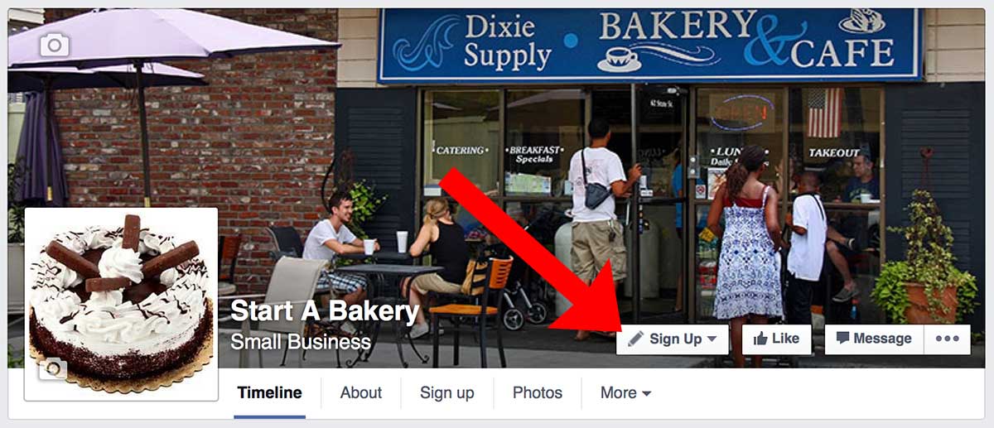Click the speech bubble Message icon

tap(843, 339)
